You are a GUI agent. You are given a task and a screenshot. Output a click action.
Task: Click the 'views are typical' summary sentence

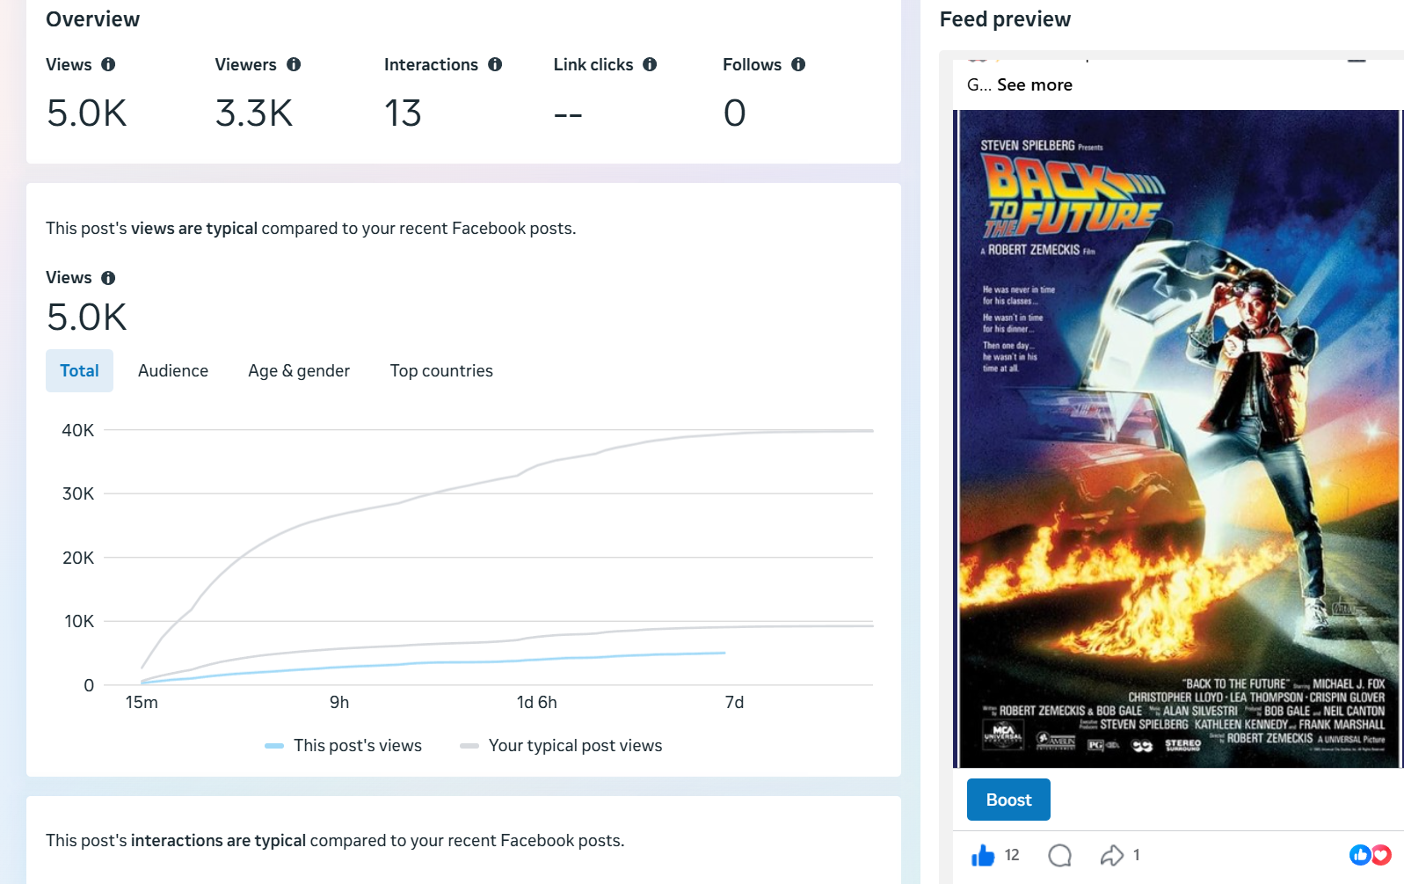pyautogui.click(x=311, y=229)
